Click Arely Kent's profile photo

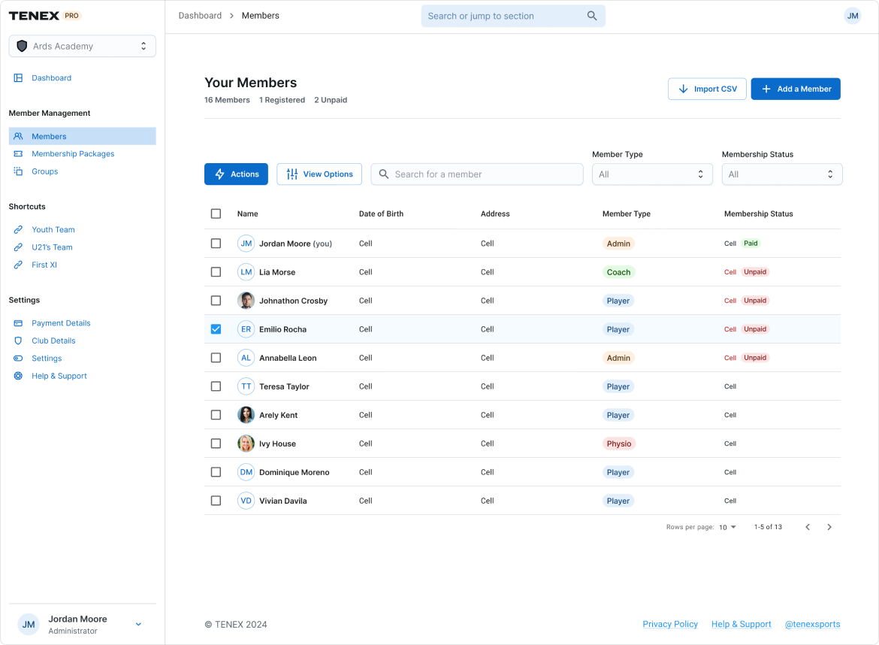click(246, 415)
